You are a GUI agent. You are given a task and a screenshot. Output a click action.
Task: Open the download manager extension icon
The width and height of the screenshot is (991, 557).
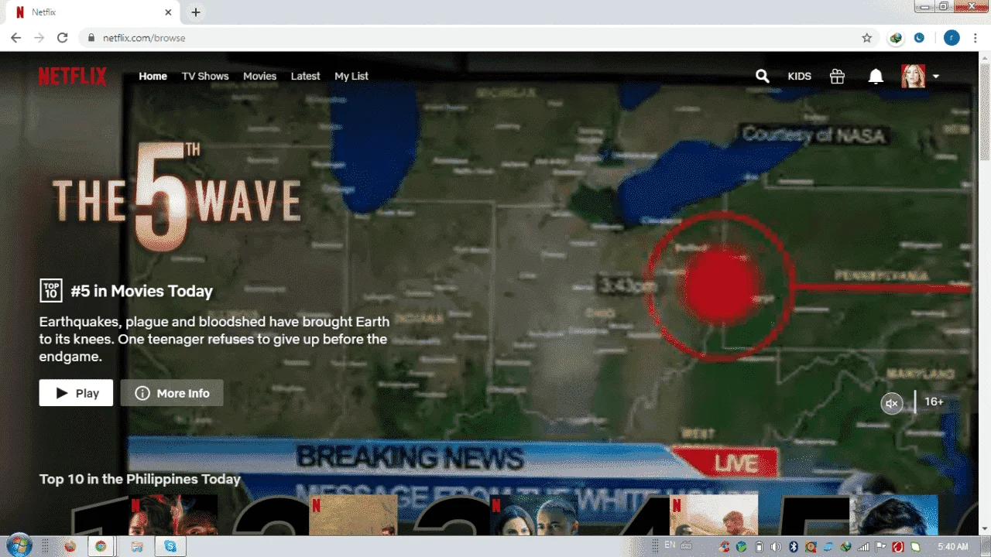point(896,38)
